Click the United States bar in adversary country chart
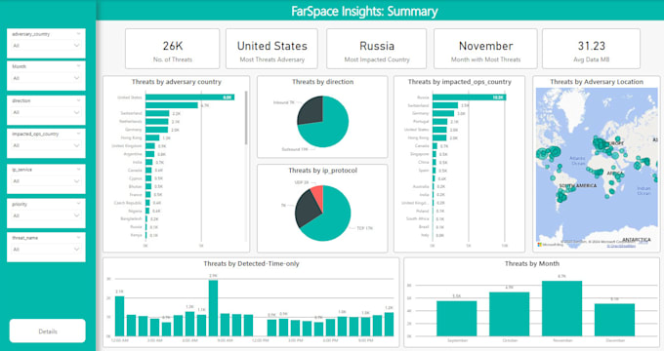 tap(189, 97)
